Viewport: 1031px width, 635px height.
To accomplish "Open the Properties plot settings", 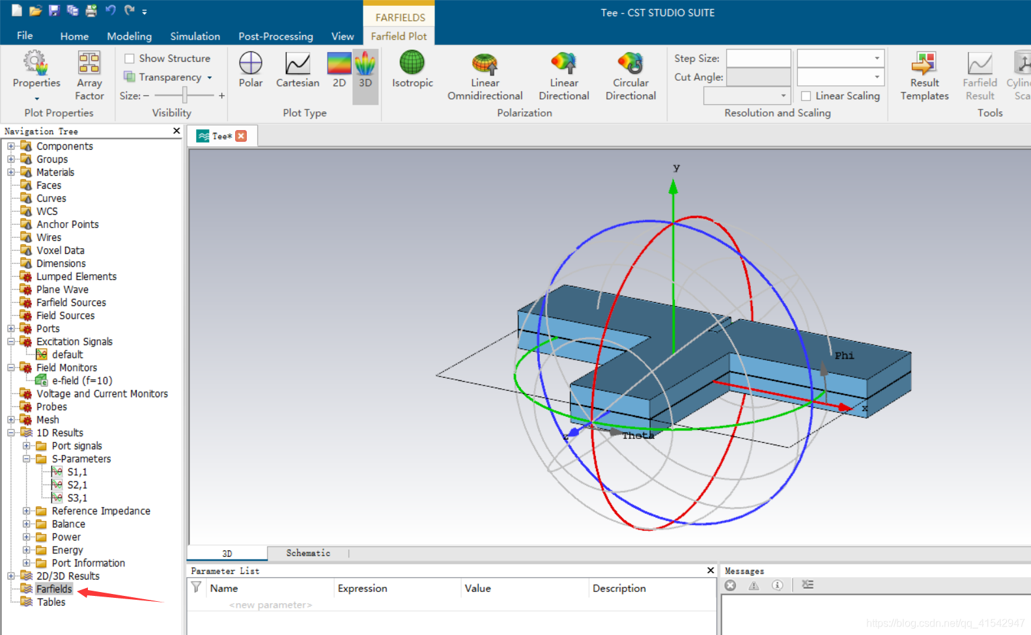I will pos(36,76).
